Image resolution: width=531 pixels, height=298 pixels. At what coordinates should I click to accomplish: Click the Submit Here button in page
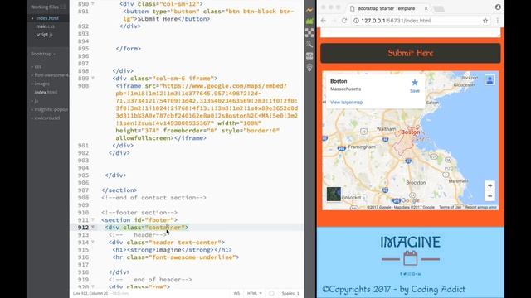(x=411, y=53)
